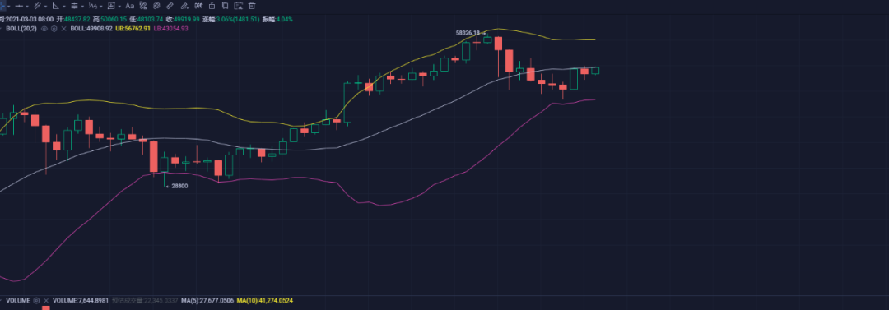Click the close price 49919.99
Screen dimensions: 889x310
187,19
